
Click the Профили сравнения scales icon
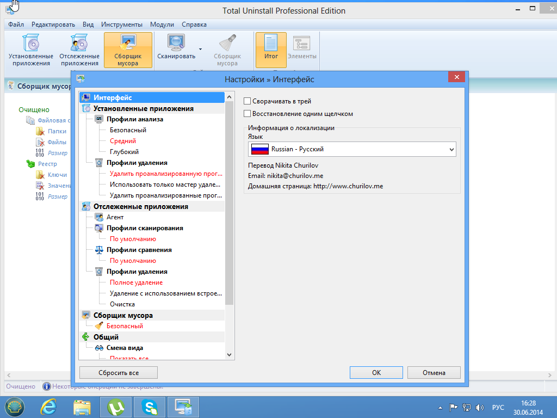point(99,250)
